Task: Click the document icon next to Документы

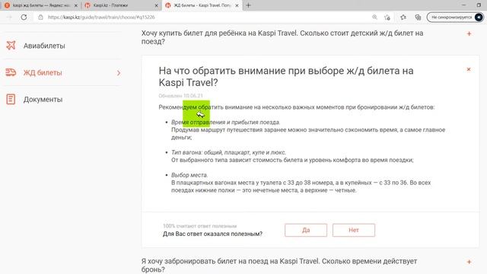Action: 11,99
